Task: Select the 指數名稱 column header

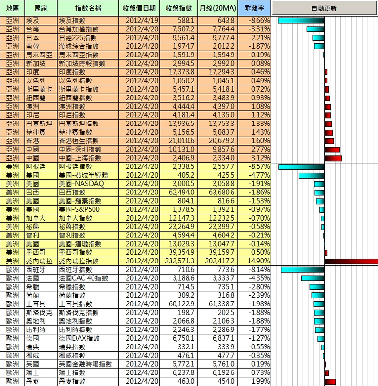Action: [x=88, y=8]
